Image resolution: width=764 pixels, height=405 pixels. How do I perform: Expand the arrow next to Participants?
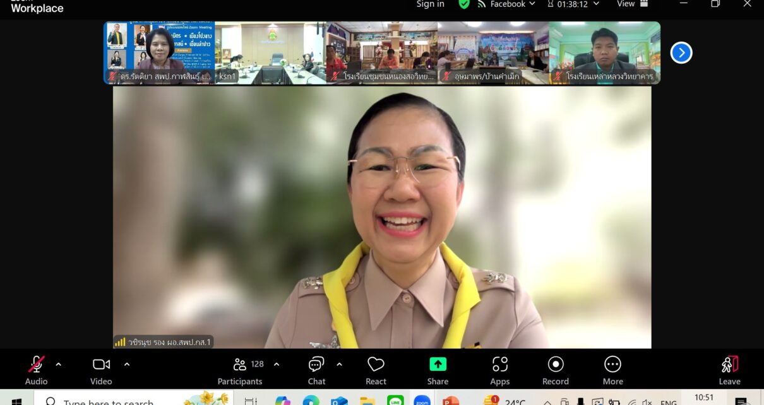pyautogui.click(x=277, y=364)
